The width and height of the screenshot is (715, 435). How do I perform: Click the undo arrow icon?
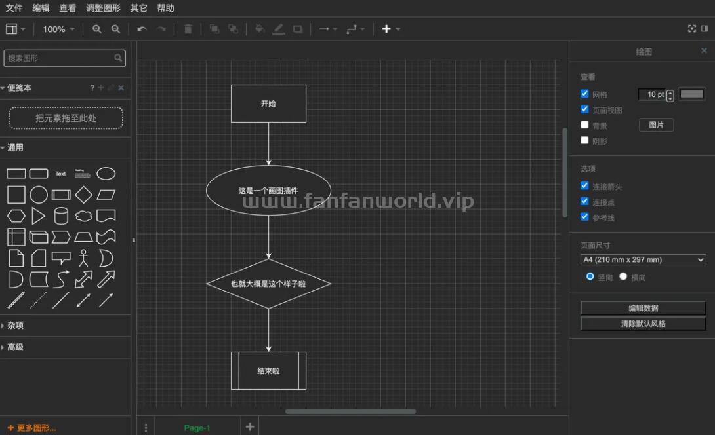click(142, 29)
